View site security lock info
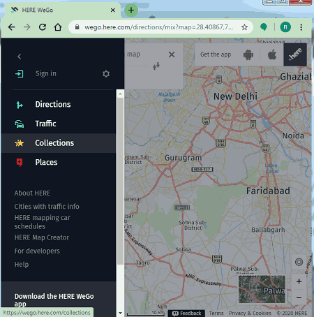314x317 pixels. pyautogui.click(x=77, y=27)
